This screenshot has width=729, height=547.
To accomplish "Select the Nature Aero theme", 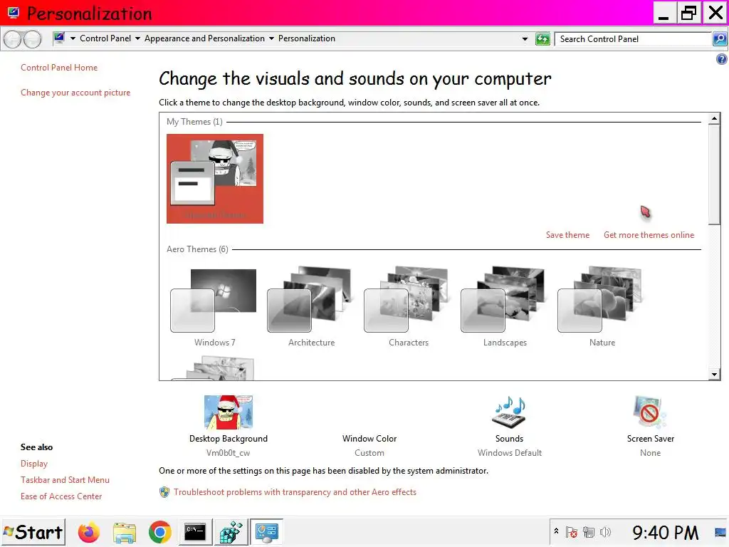I will (x=602, y=307).
